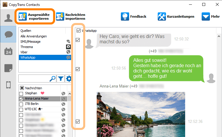Uncheck message 'Hey Caro' checkbox
222x137 pixels.
[x=78, y=40]
